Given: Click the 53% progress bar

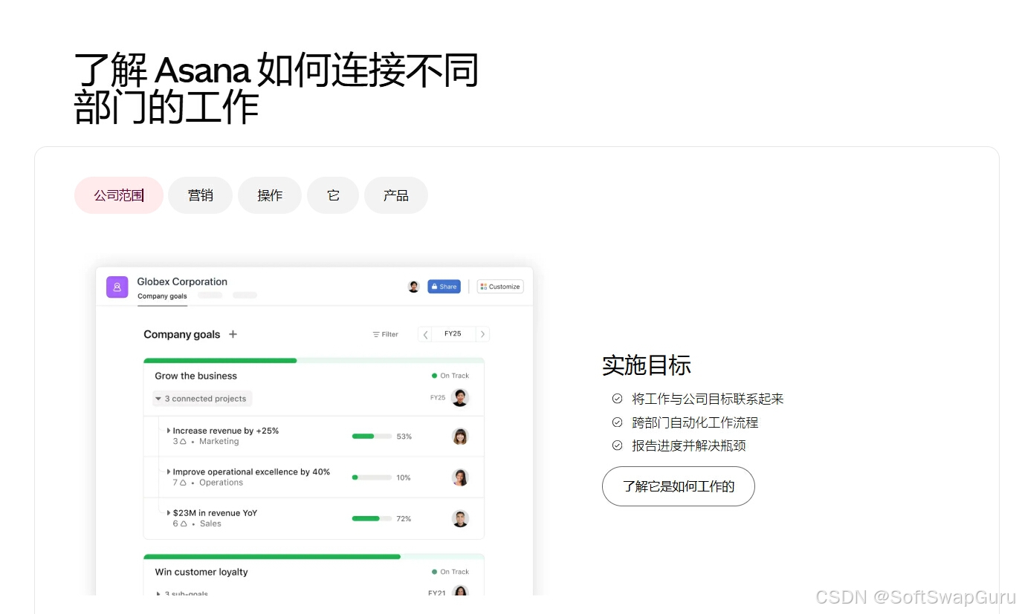Looking at the screenshot, I should pos(372,437).
